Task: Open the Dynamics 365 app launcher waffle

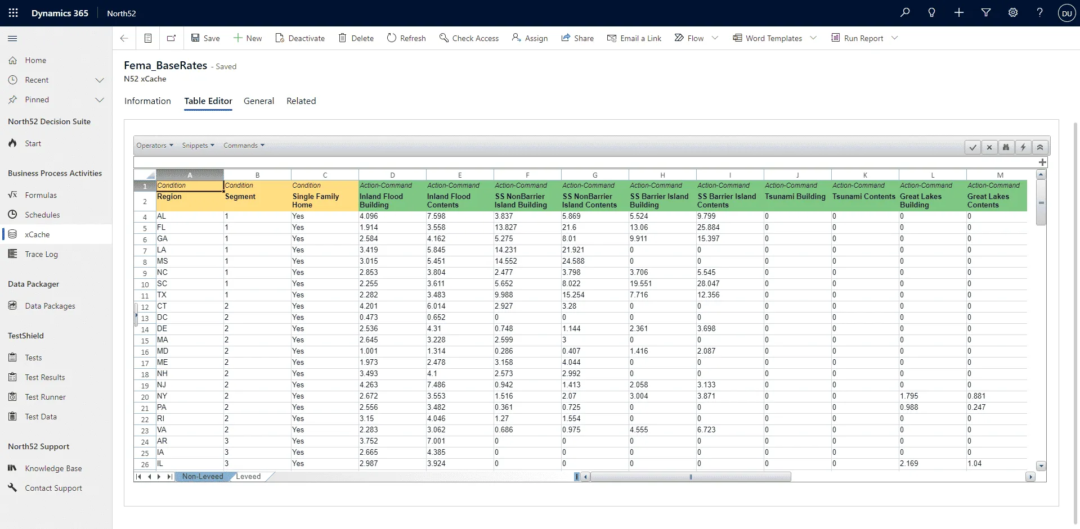Action: click(14, 13)
